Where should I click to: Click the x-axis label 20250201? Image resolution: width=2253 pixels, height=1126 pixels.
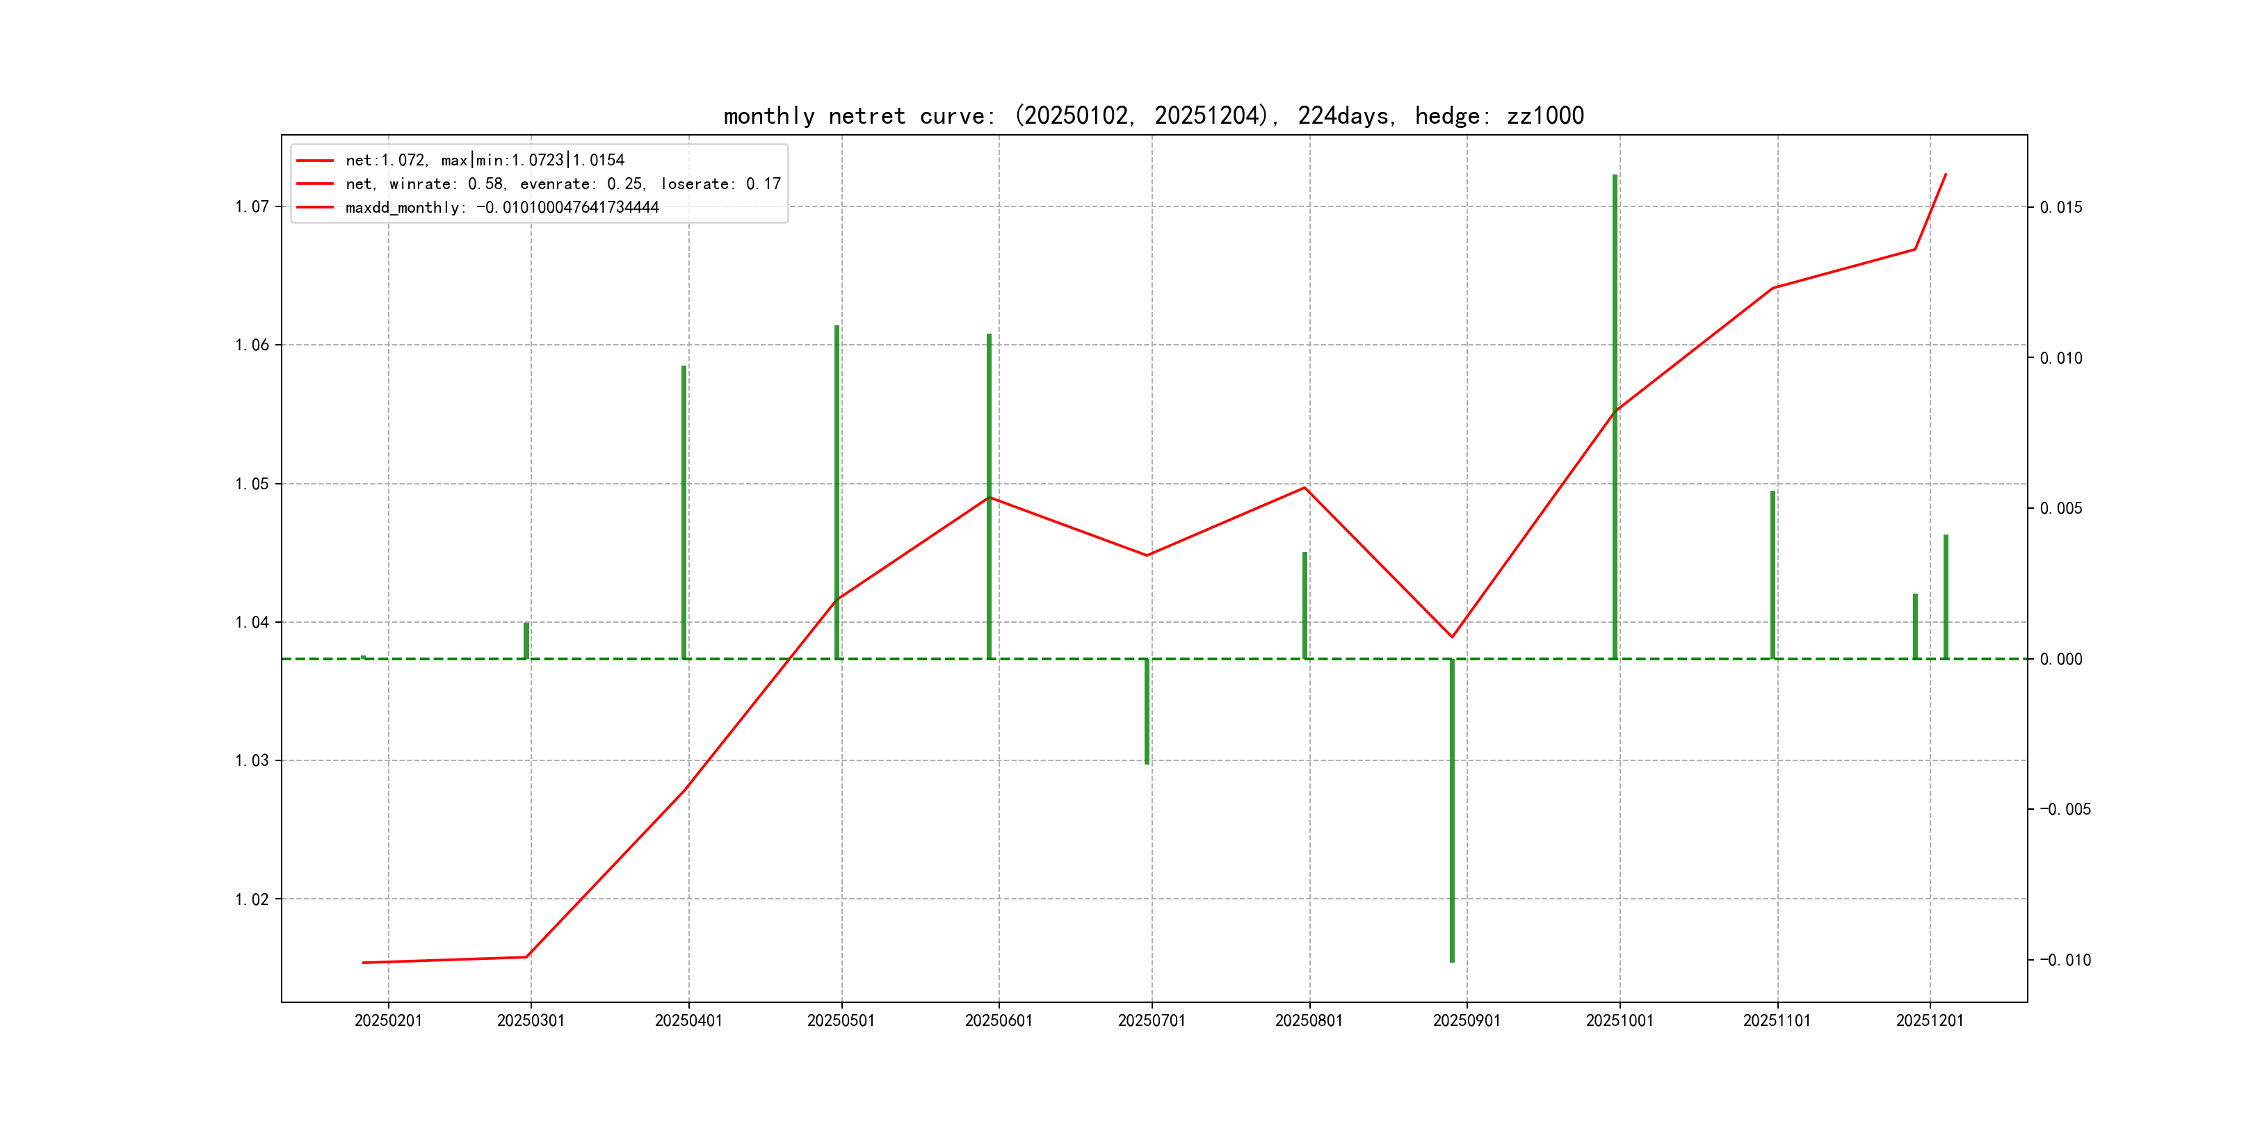388,1020
